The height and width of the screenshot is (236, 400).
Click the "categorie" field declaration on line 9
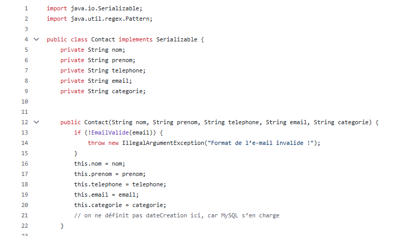[127, 91]
